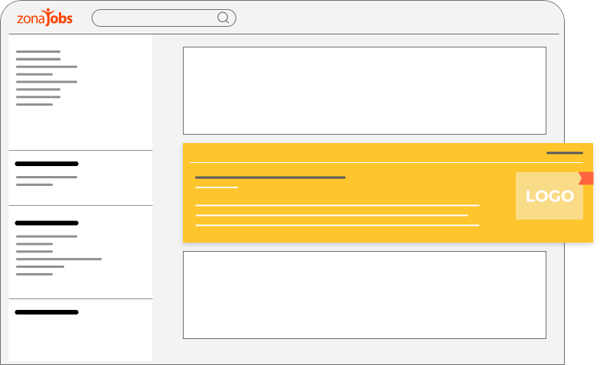
Task: Click the first bold heading in the left sidebar
Action: coord(47,164)
